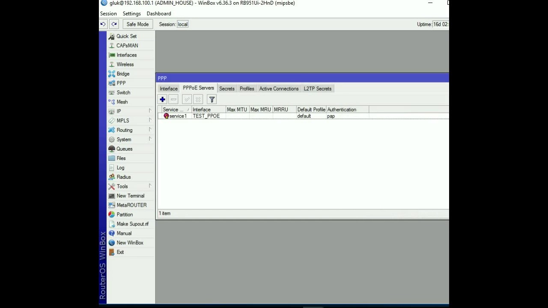Image resolution: width=548 pixels, height=308 pixels.
Task: Expand the System submenu arrow
Action: click(150, 139)
